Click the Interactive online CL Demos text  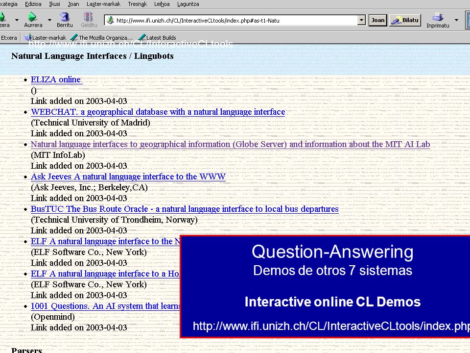[332, 302]
